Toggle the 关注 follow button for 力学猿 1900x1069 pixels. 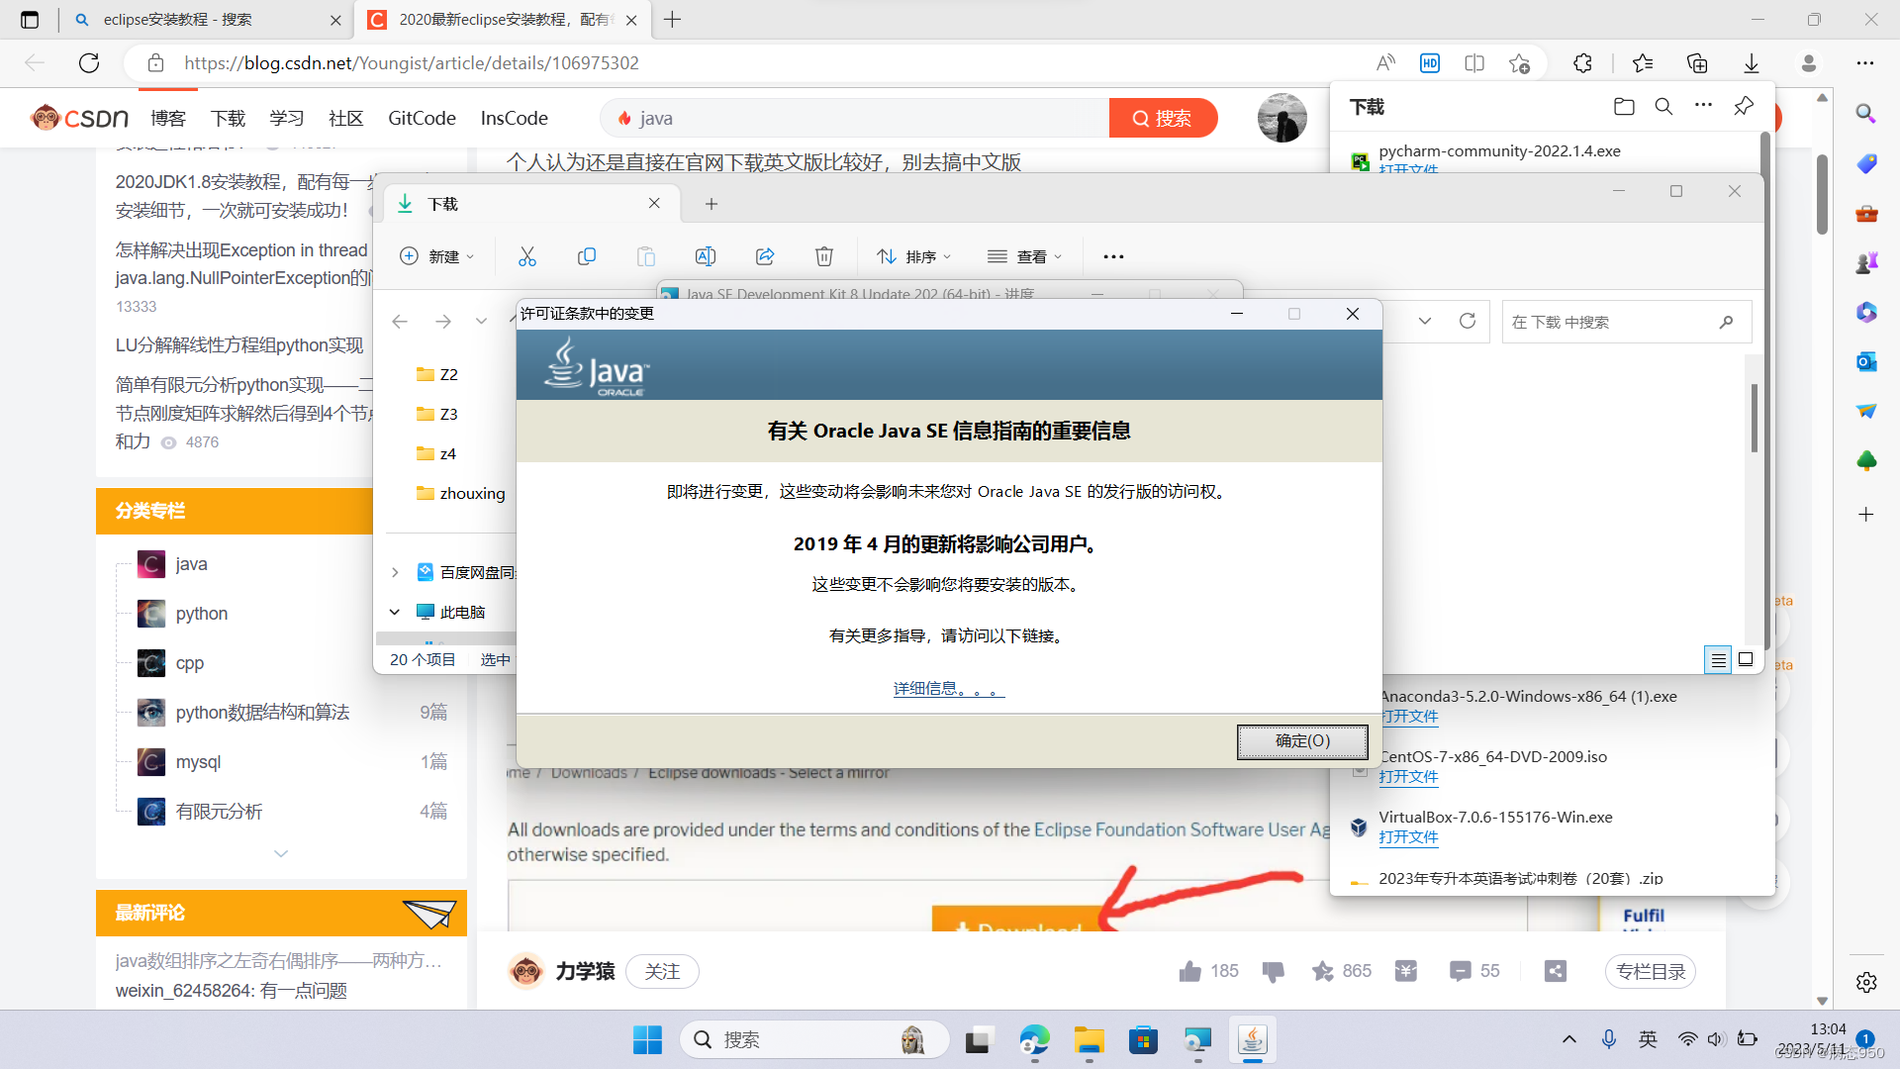(x=662, y=971)
